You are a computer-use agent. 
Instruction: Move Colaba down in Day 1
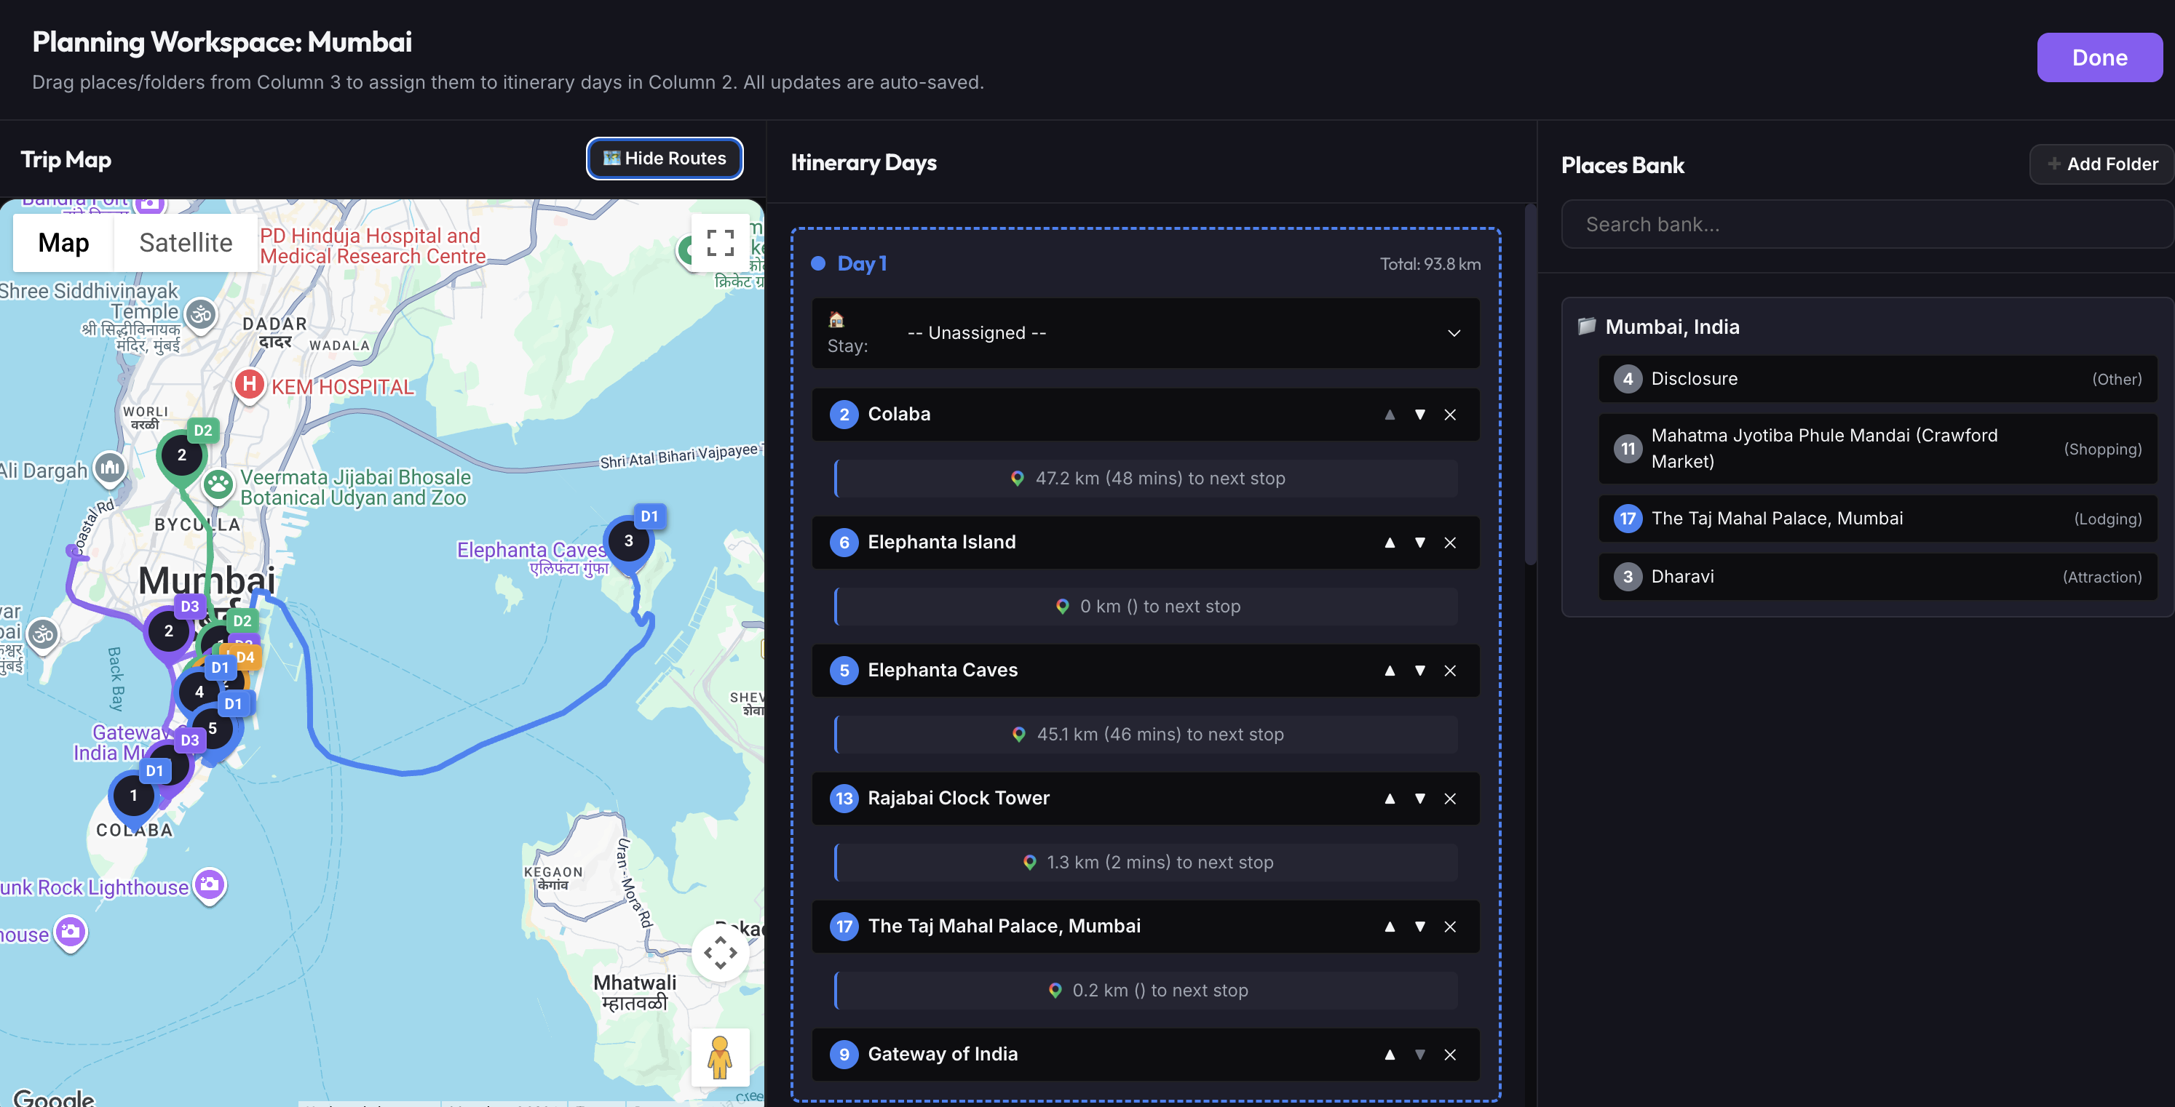coord(1419,415)
